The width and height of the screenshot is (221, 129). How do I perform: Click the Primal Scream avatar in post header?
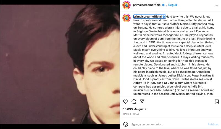127,5
